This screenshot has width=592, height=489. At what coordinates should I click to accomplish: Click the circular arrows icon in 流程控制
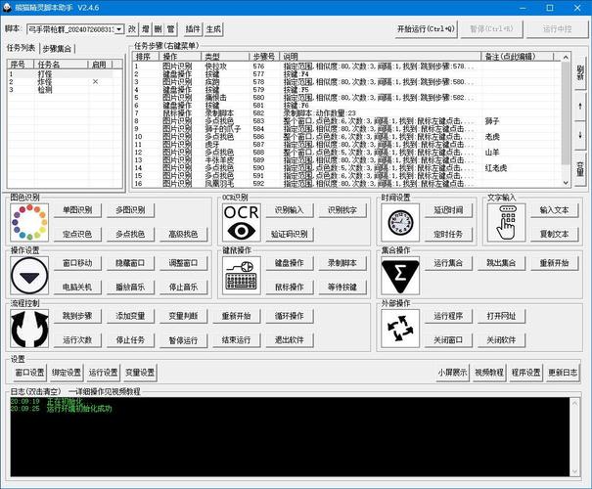pos(29,329)
